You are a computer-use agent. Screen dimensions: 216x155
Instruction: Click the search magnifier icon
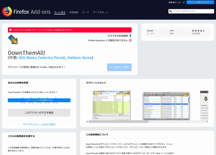click(x=171, y=11)
